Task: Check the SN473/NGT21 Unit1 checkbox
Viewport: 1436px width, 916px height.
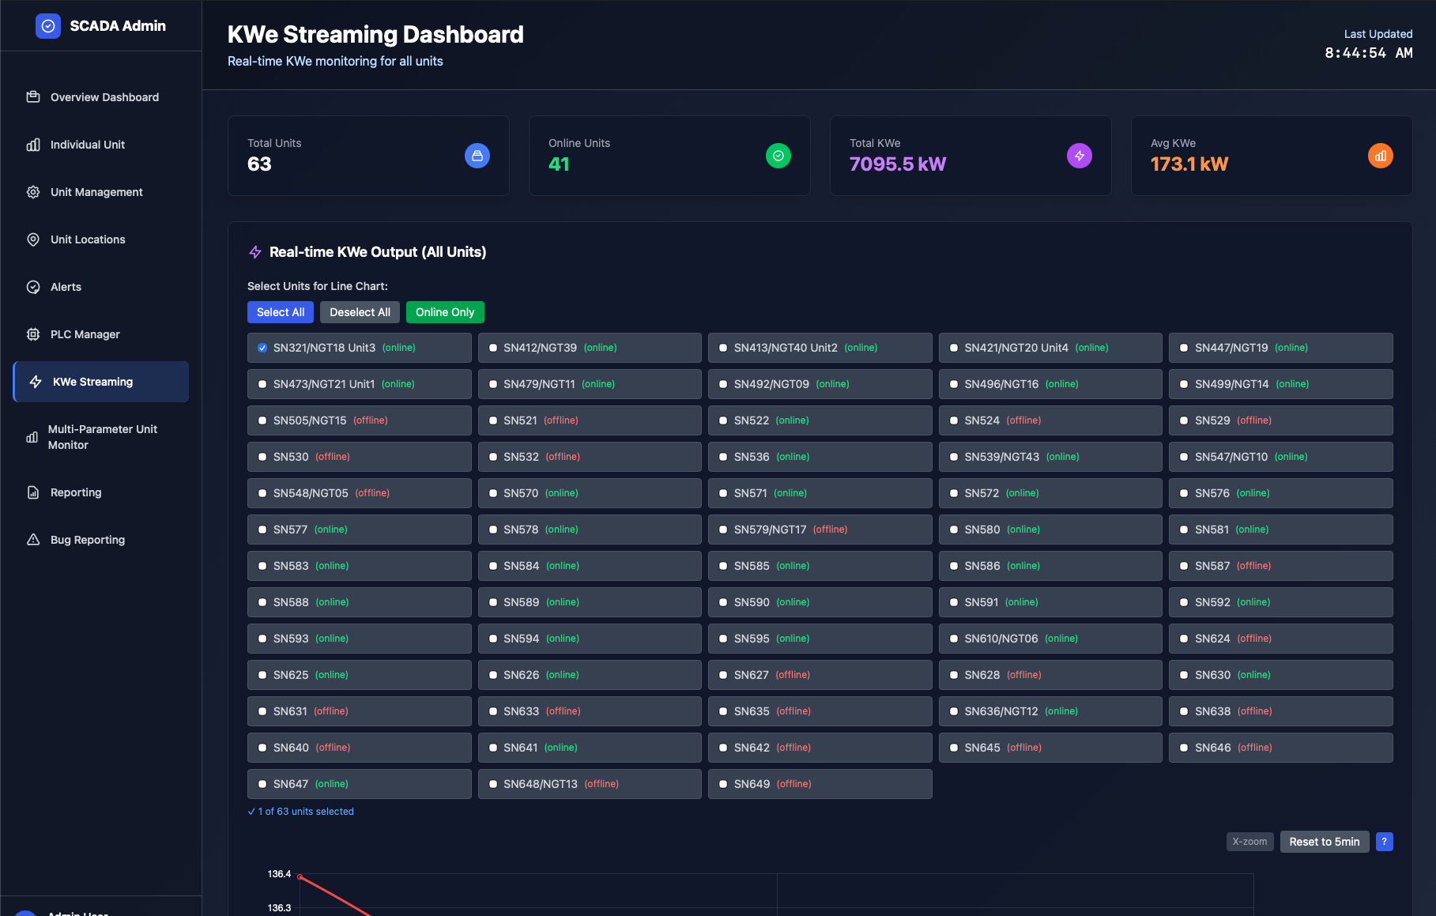Action: pyautogui.click(x=262, y=384)
